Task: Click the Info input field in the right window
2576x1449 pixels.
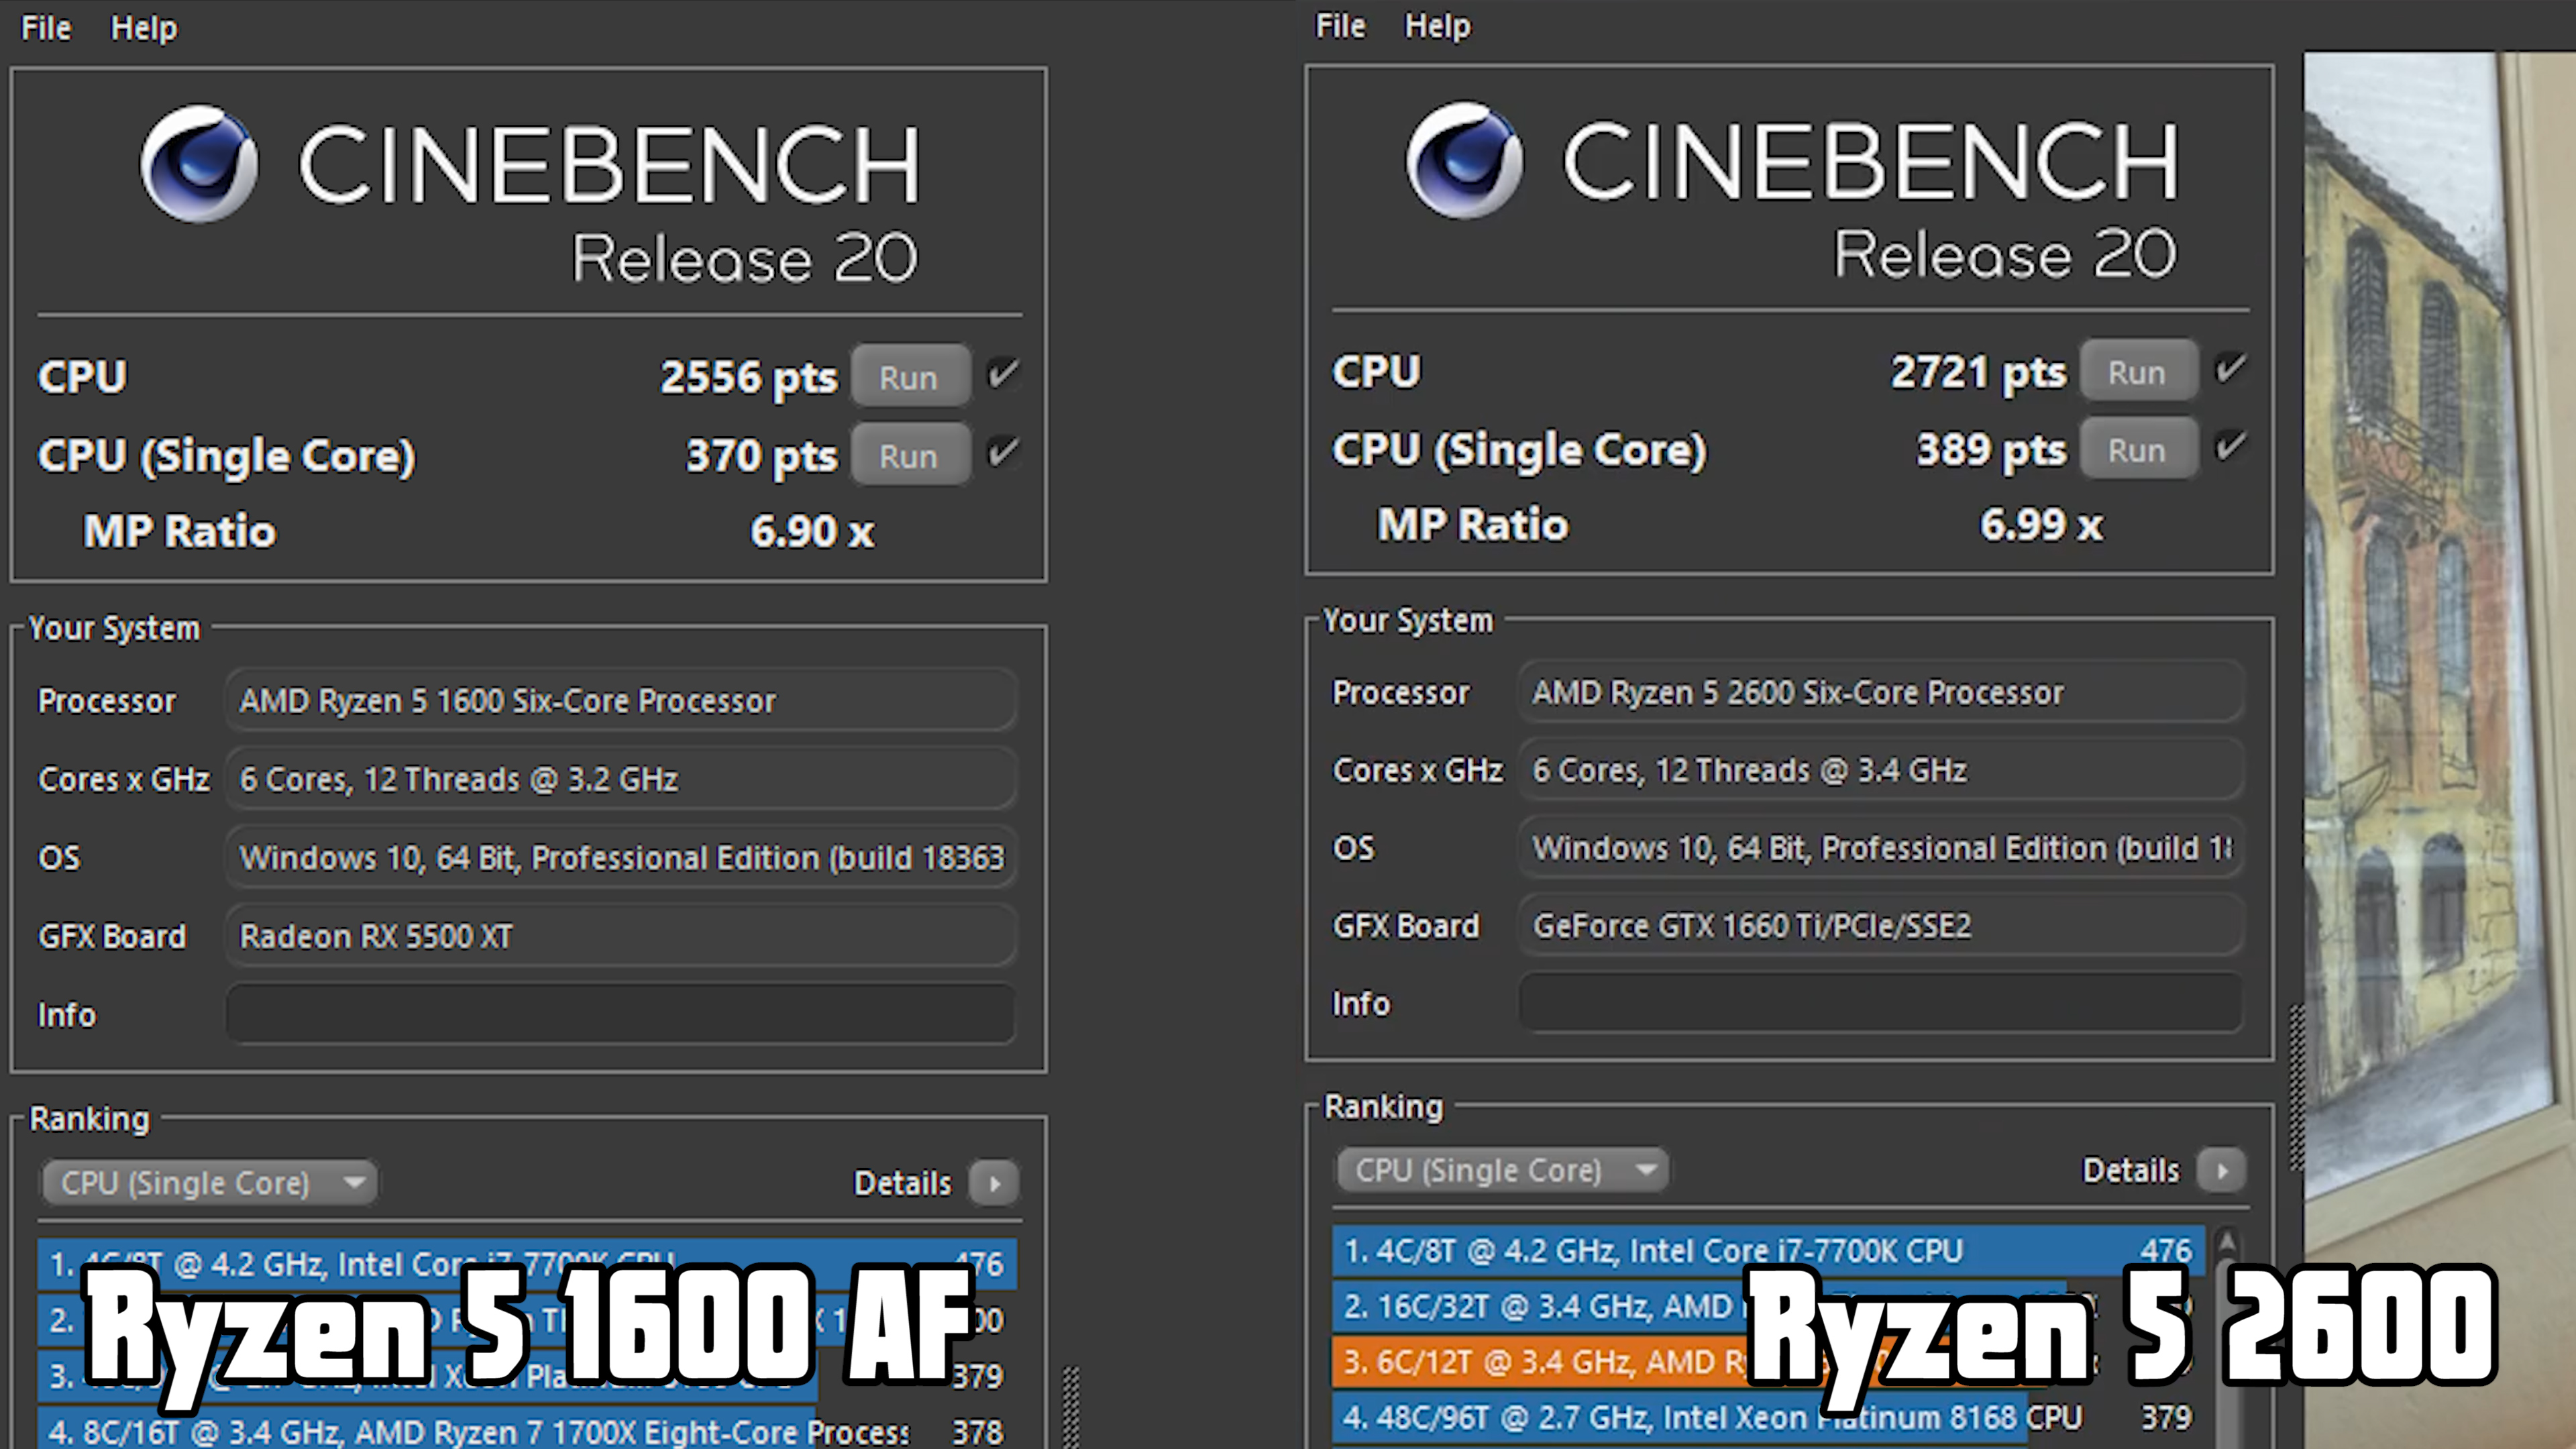Action: pyautogui.click(x=1881, y=1003)
